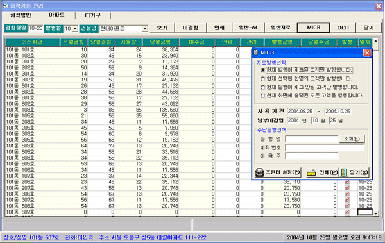
Task: Click the small icon in MICR dialog title
Action: pyautogui.click(x=256, y=53)
